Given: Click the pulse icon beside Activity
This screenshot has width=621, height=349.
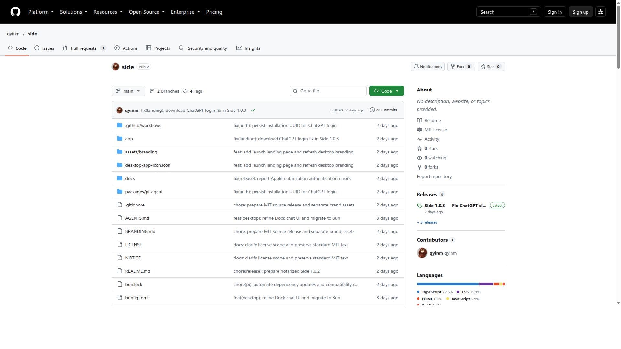Looking at the screenshot, I should (419, 139).
